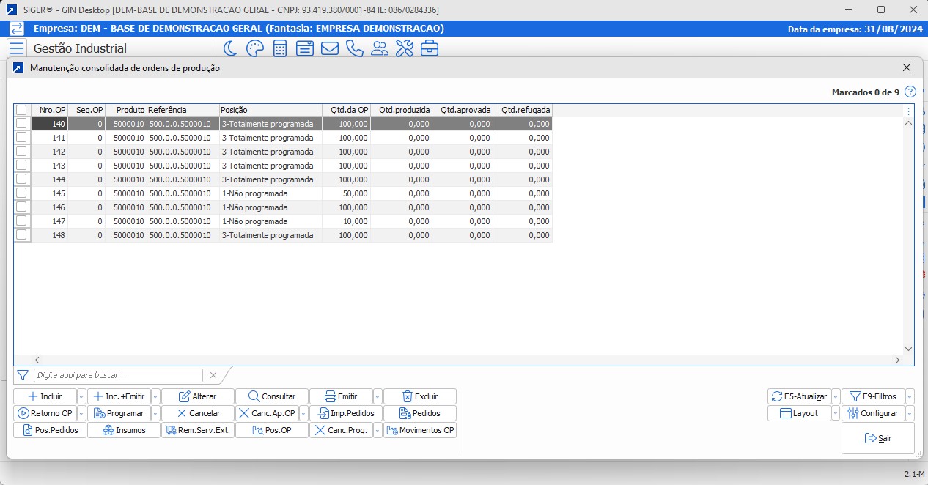Open the briefcase icon in toolbar
The height and width of the screenshot is (485, 928).
(x=430, y=48)
